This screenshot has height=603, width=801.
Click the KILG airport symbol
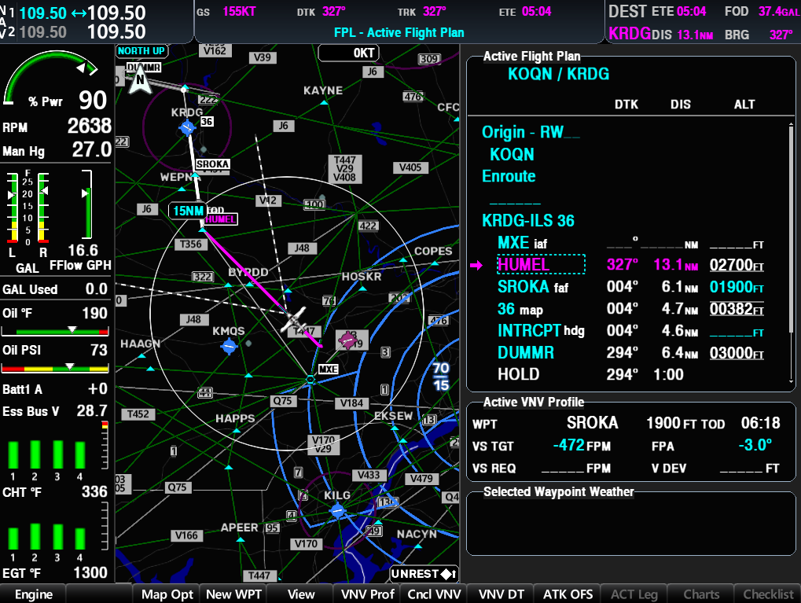click(x=337, y=511)
